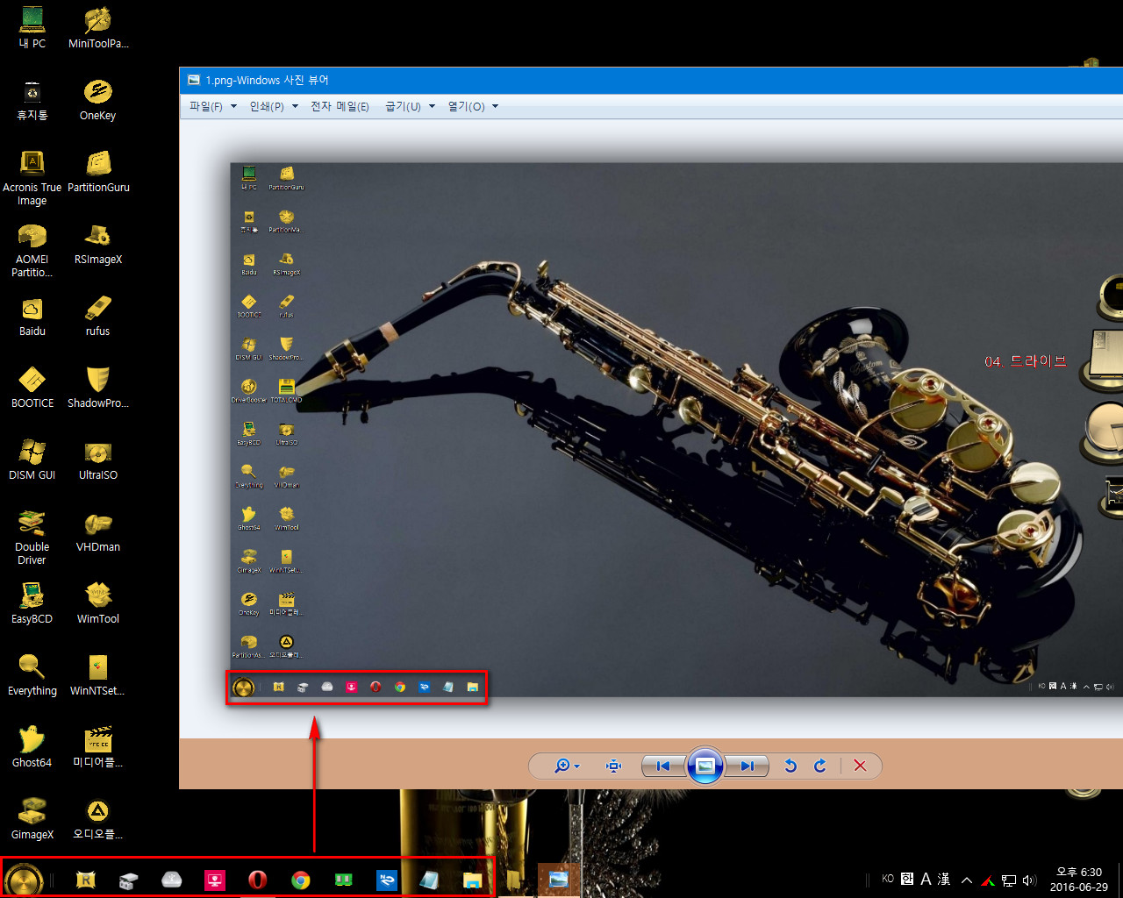Select the WimTool desktop shortcut
Screen dimensions: 1123x898
[x=98, y=602]
